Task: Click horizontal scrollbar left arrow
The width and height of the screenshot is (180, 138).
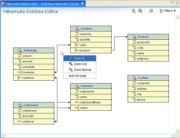Action: pos(3,135)
